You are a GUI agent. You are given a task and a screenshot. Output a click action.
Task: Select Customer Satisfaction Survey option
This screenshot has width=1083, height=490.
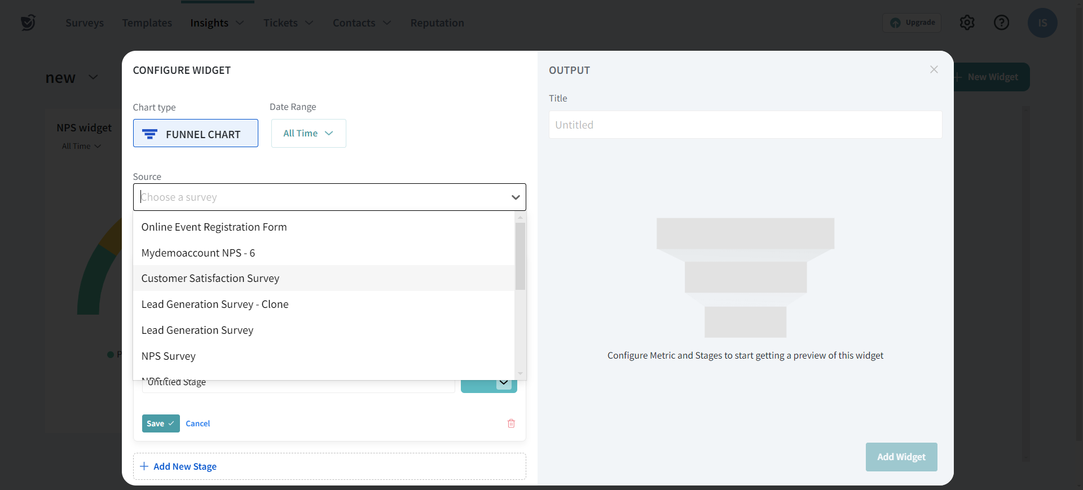(210, 279)
